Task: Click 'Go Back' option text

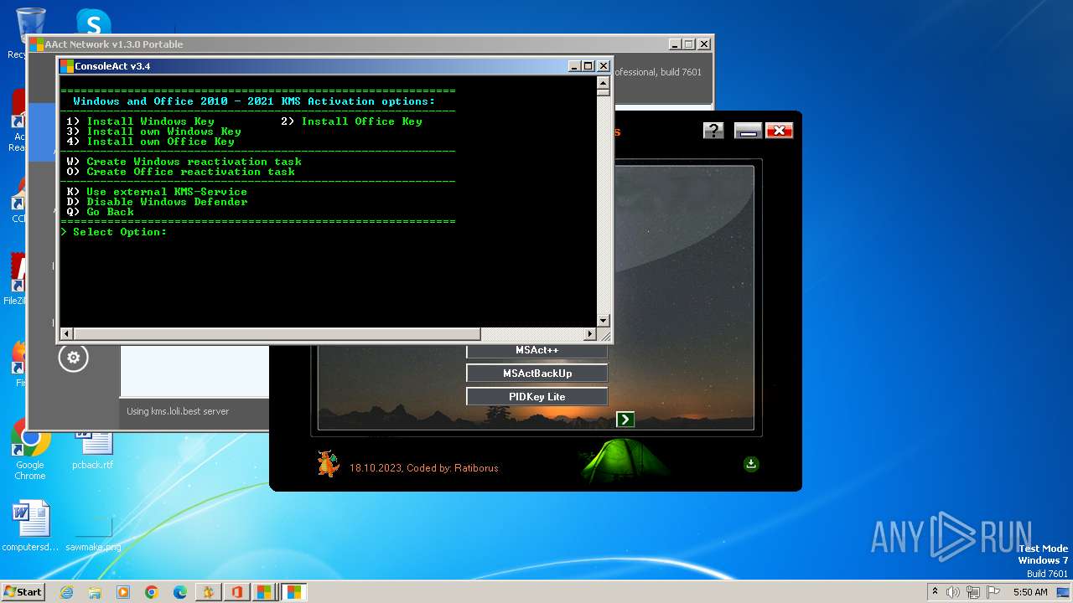Action: 110,212
